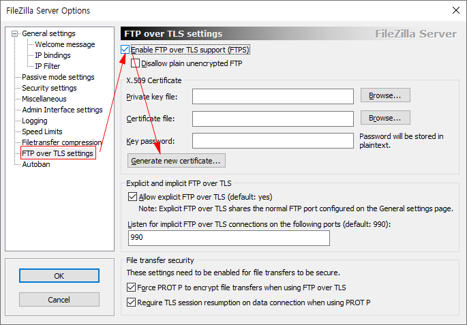Click the Key password field

273,140
